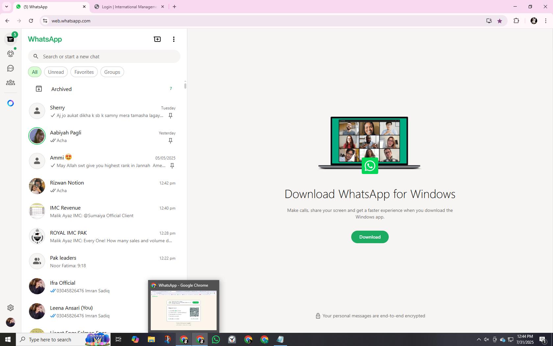Click the install app icon in address bar
Screen dimensions: 553x346
click(x=489, y=21)
